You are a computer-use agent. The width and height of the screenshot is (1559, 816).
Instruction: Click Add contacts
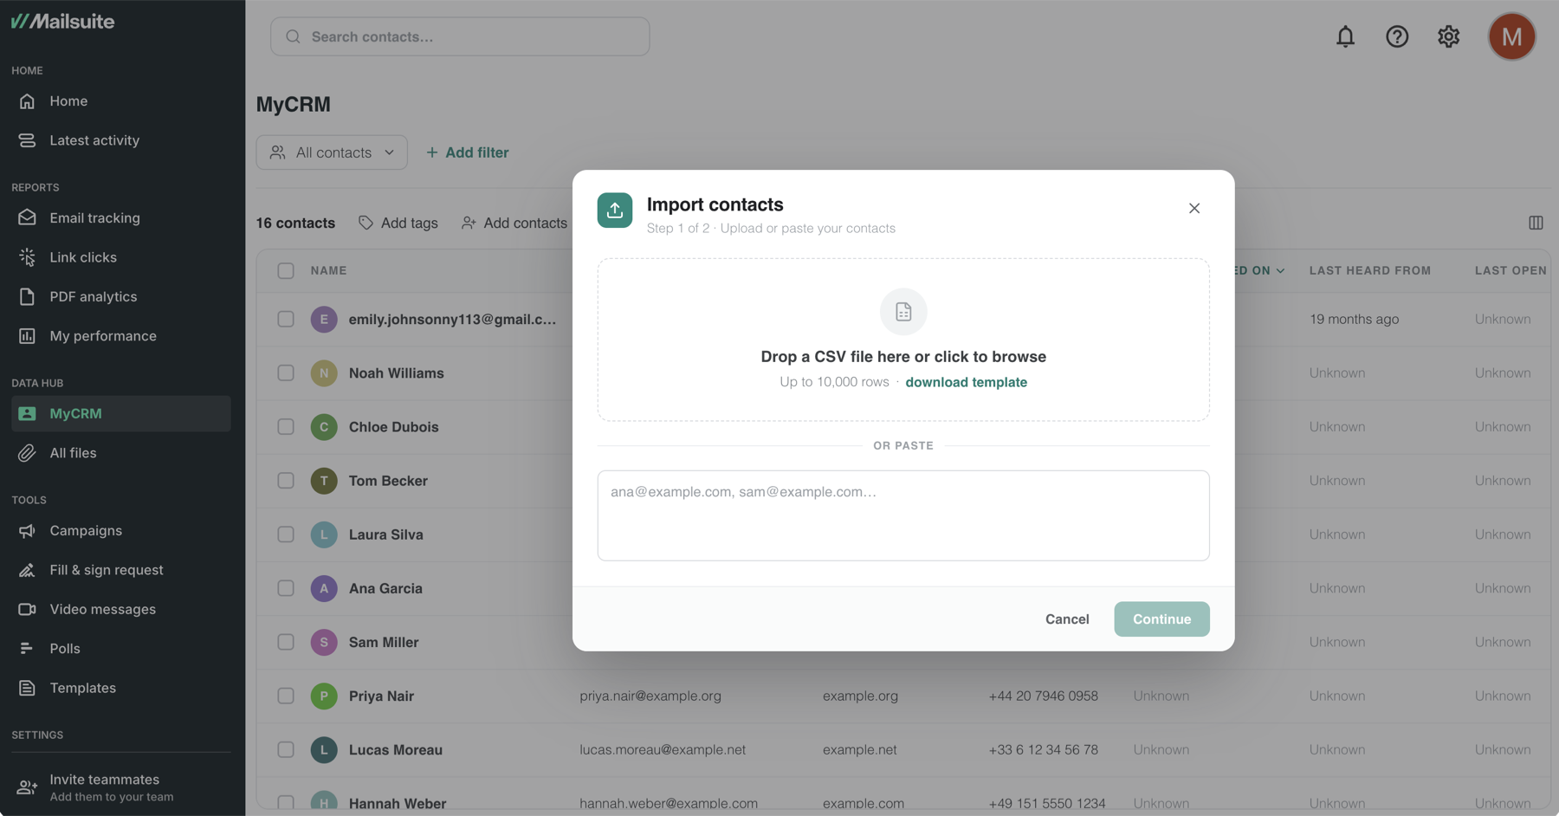pyautogui.click(x=514, y=223)
